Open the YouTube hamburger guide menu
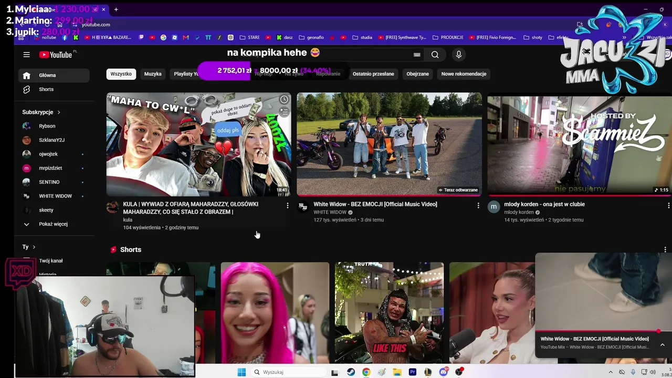The image size is (672, 378). pyautogui.click(x=26, y=55)
